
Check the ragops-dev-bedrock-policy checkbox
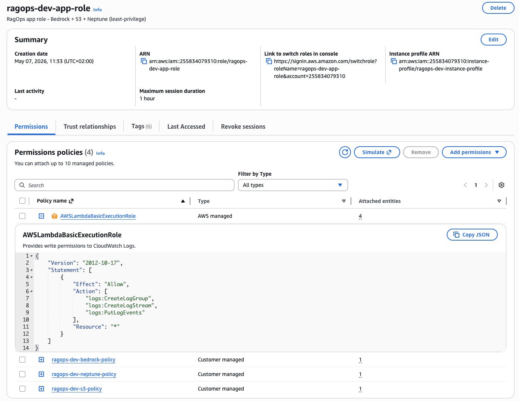tap(22, 360)
